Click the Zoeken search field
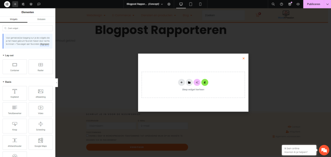This screenshot has width=331, height=157. [x=223, y=16]
